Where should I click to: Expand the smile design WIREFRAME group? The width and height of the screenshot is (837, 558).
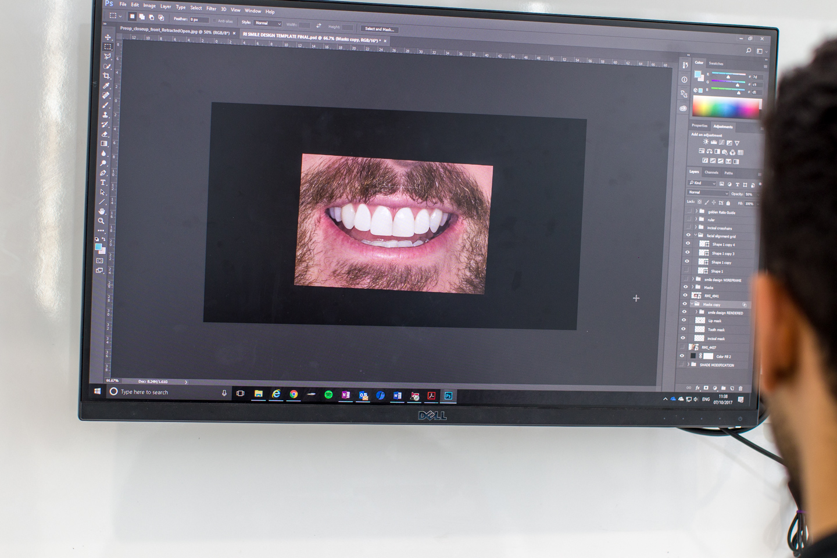(x=693, y=280)
